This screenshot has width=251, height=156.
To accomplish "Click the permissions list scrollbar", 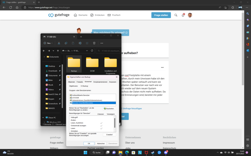I will pos(114,123).
